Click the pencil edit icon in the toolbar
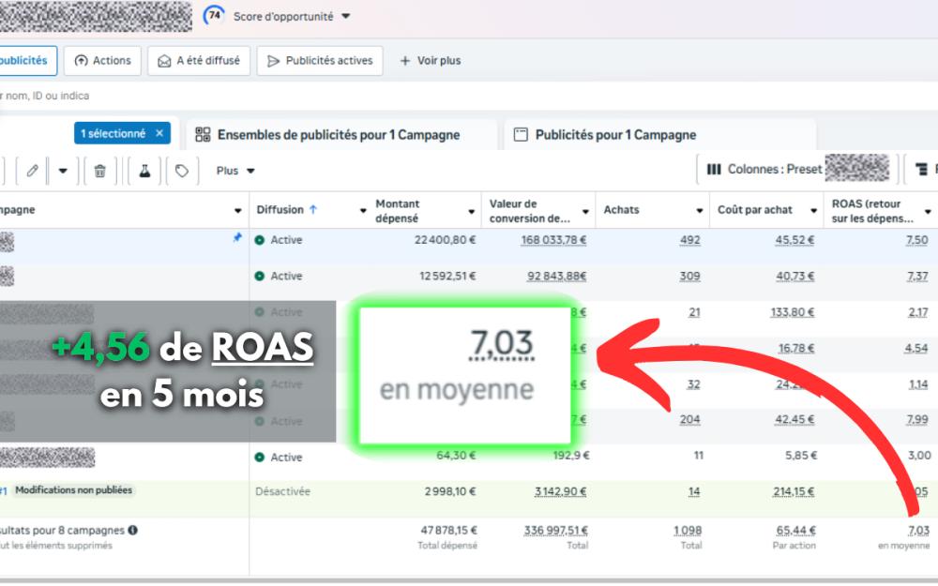Viewport: 938px width, 586px height. 33,171
